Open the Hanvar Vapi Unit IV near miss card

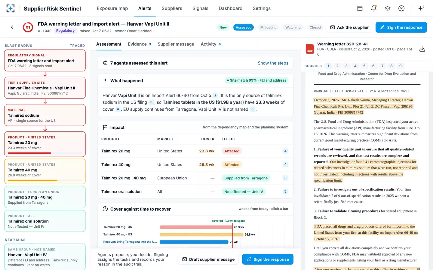pos(45,257)
